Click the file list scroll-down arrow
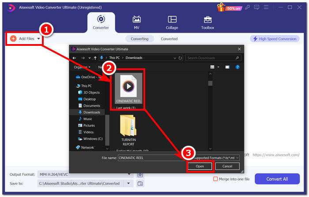 (x=210, y=149)
